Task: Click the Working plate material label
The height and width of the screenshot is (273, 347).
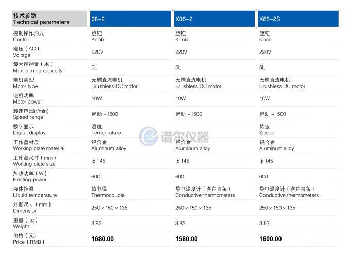Action: (x=39, y=145)
